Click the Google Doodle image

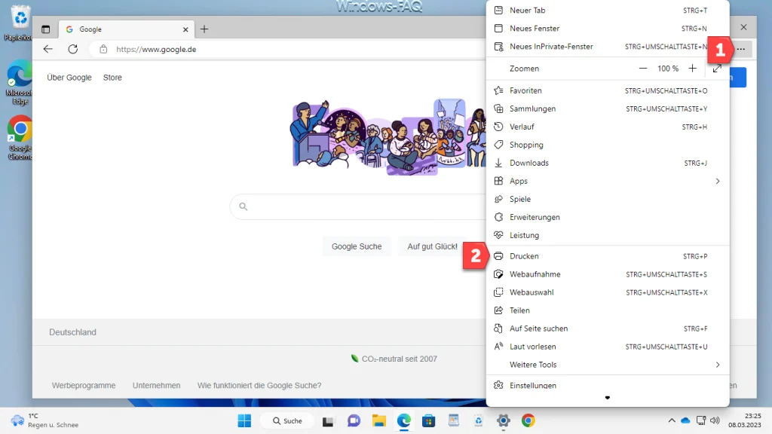point(388,136)
